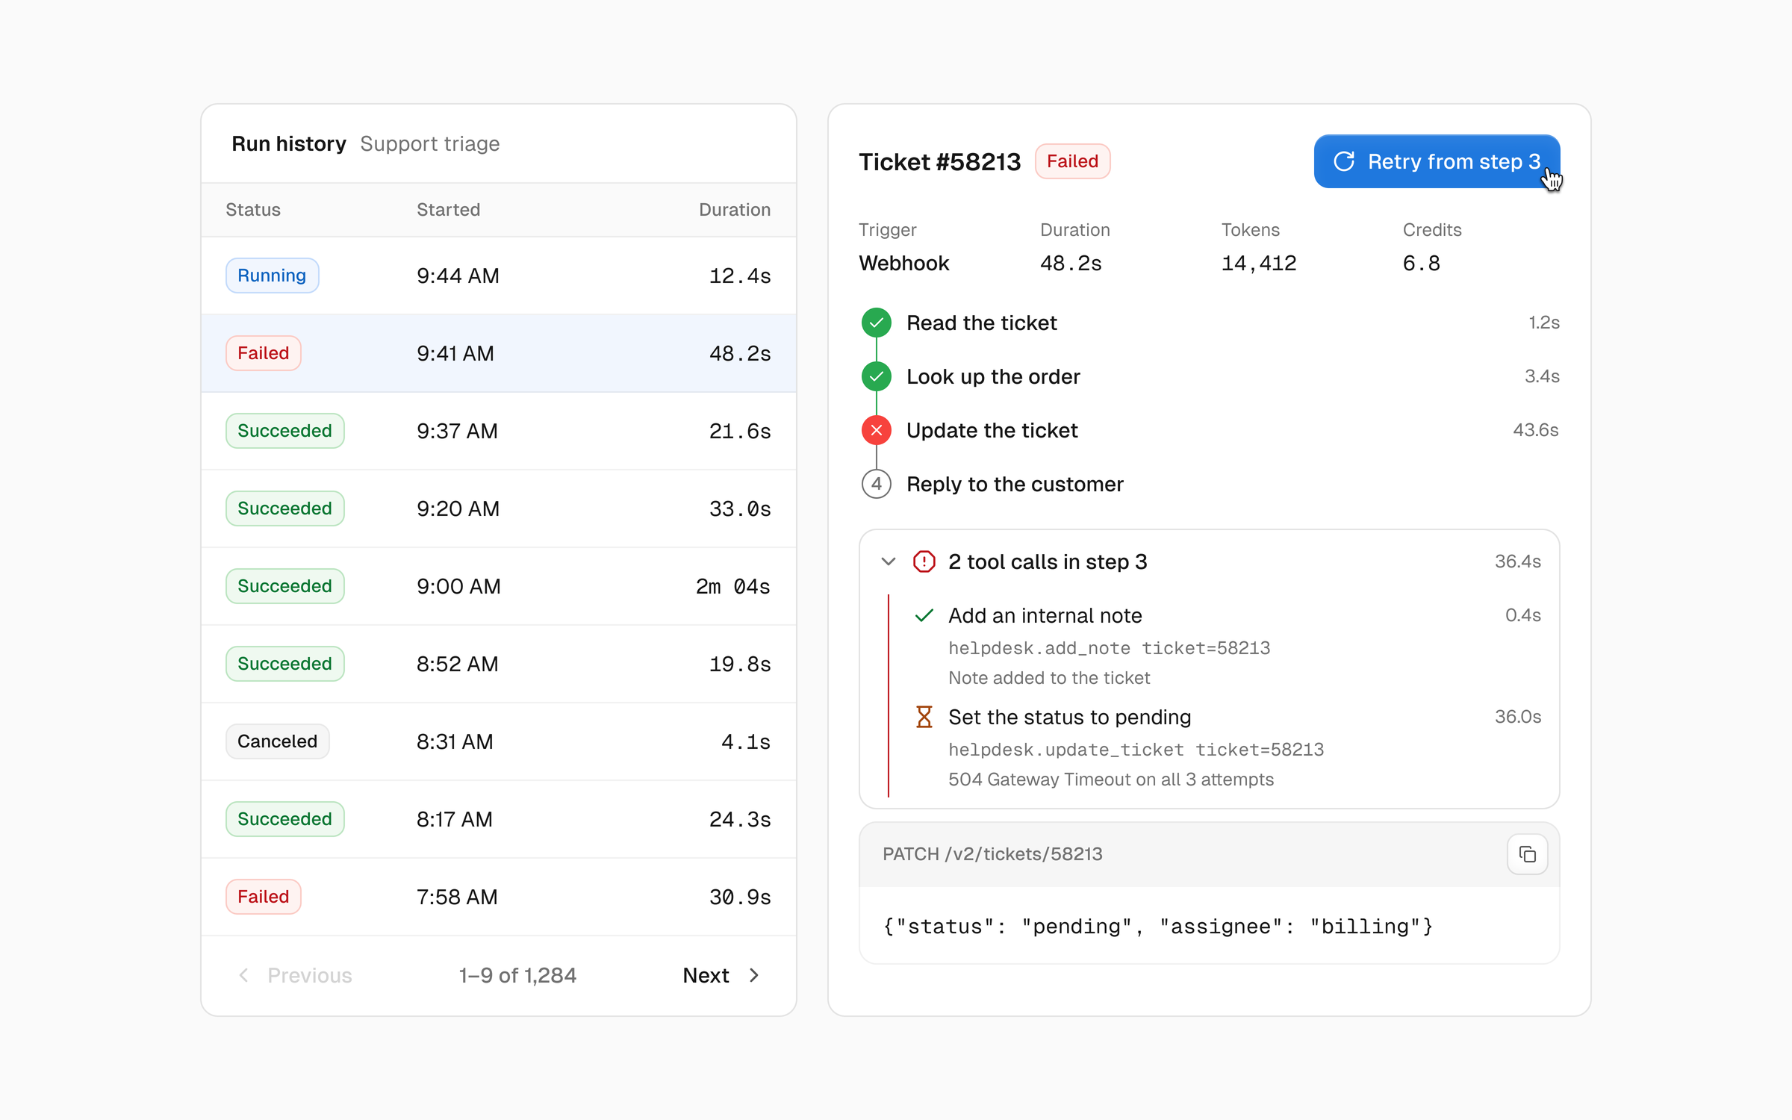
Task: Click the Status column header
Action: click(x=253, y=210)
